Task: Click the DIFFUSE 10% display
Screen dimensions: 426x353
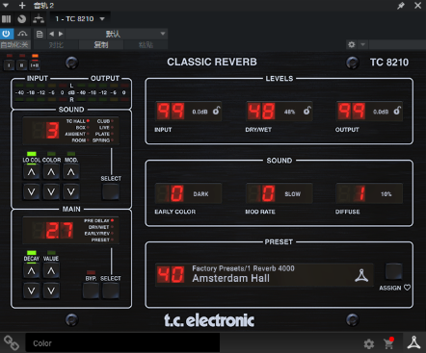Action: tap(369, 193)
